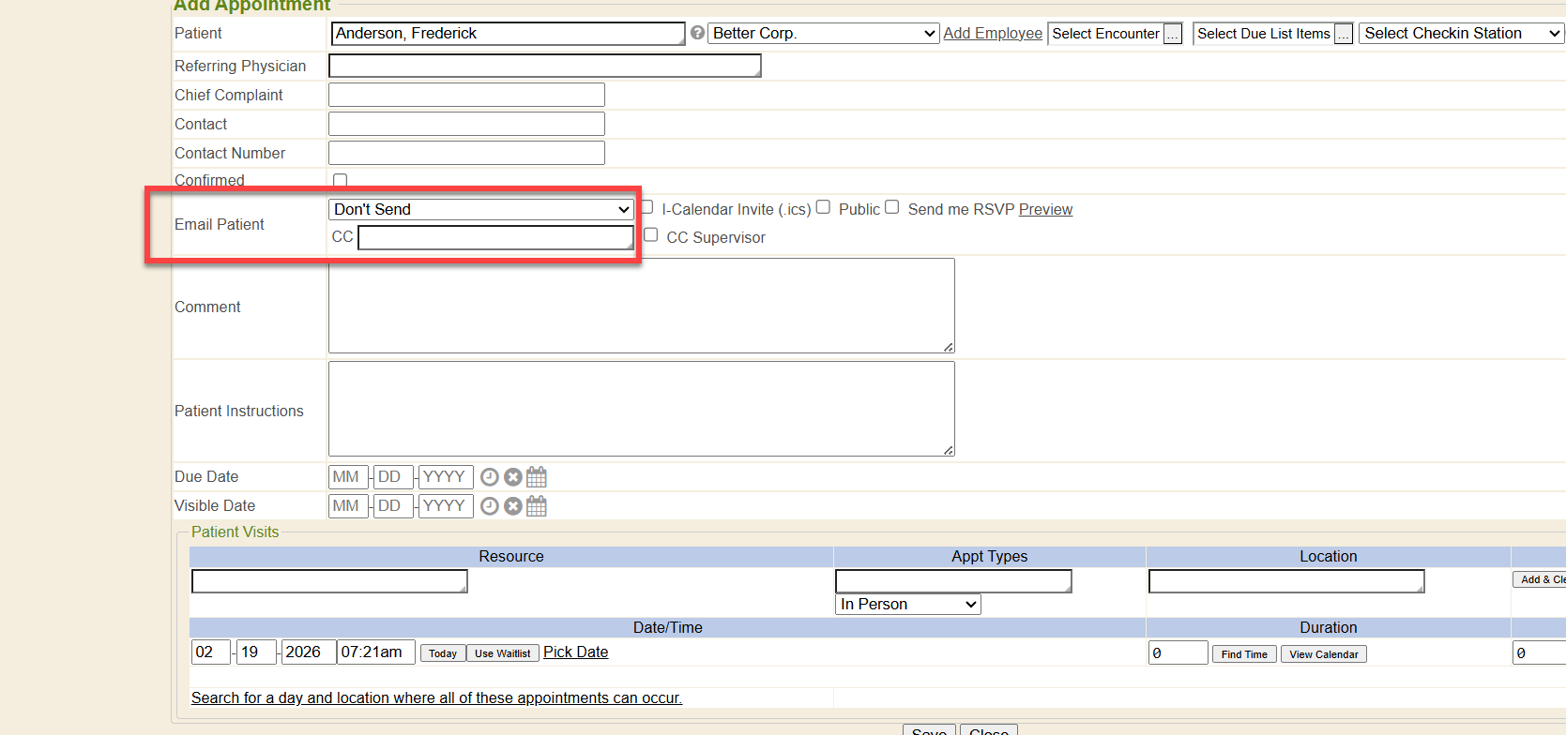The image size is (1566, 735).
Task: Expand the In Person visit type dropdown
Action: point(907,605)
